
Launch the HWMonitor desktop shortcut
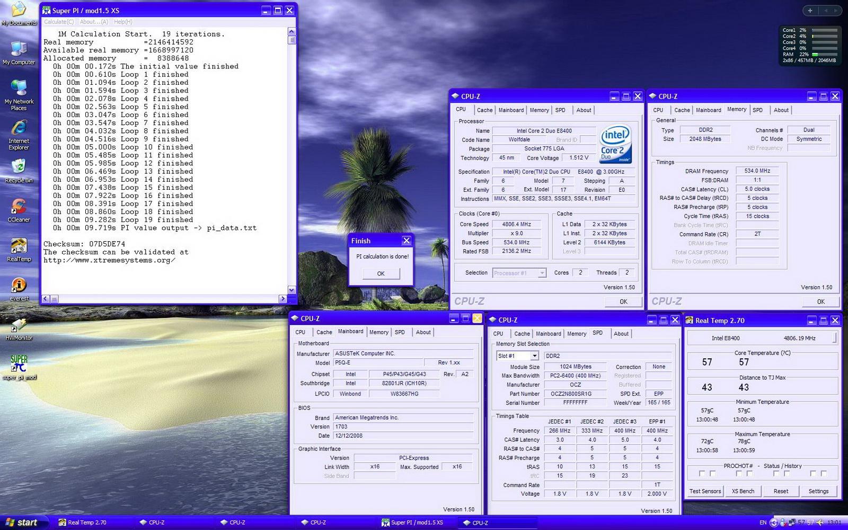coord(19,329)
